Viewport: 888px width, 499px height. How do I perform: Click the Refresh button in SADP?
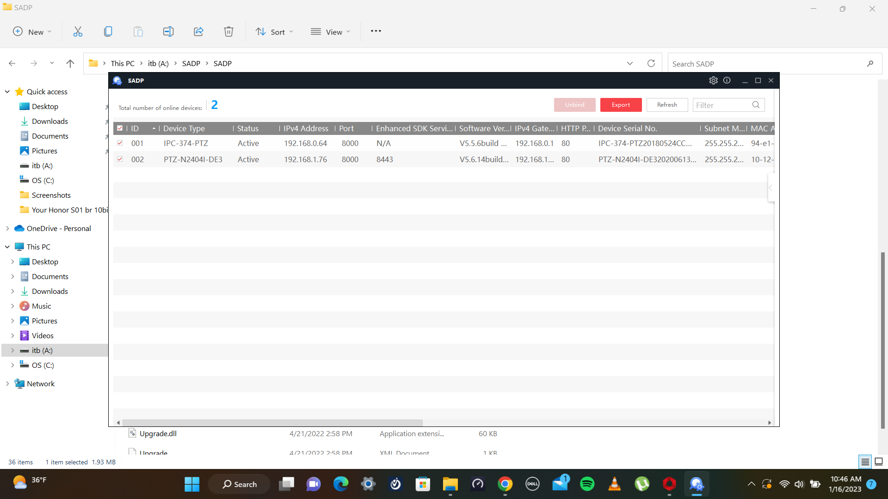(667, 105)
